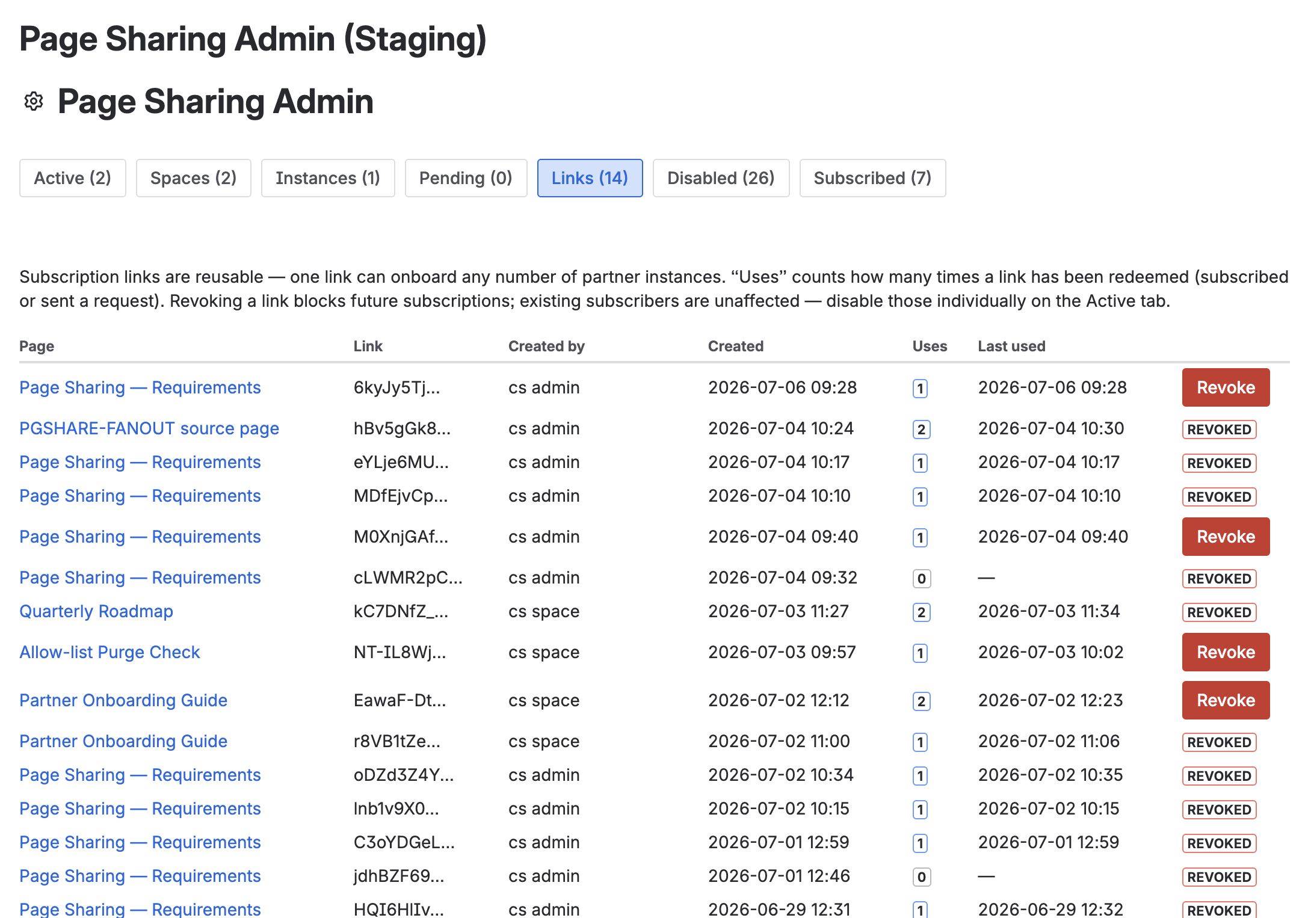The image size is (1314, 918).
Task: Switch to the Subscribed (7) tab
Action: coord(873,178)
